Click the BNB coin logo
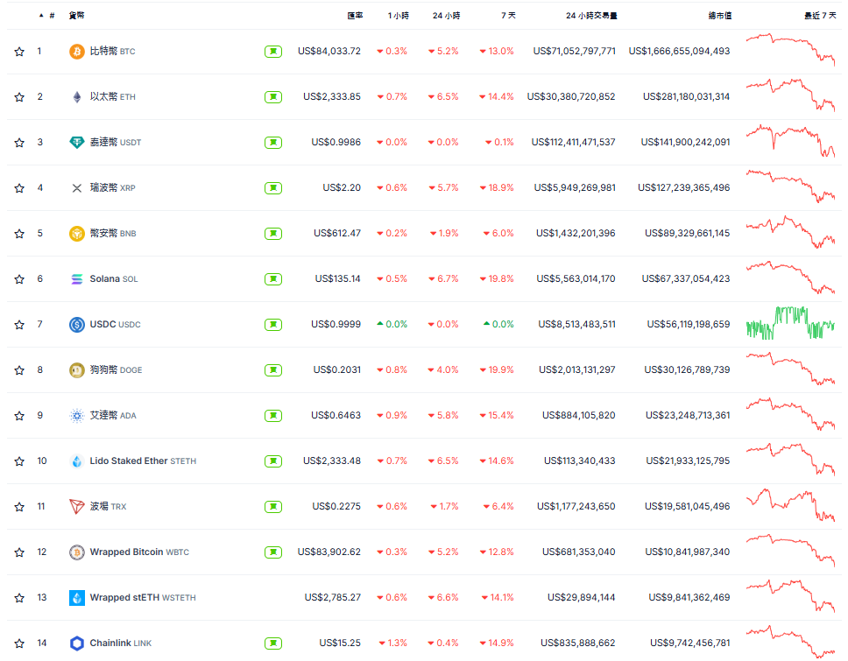Screen dimensions: 848x661 [x=77, y=234]
